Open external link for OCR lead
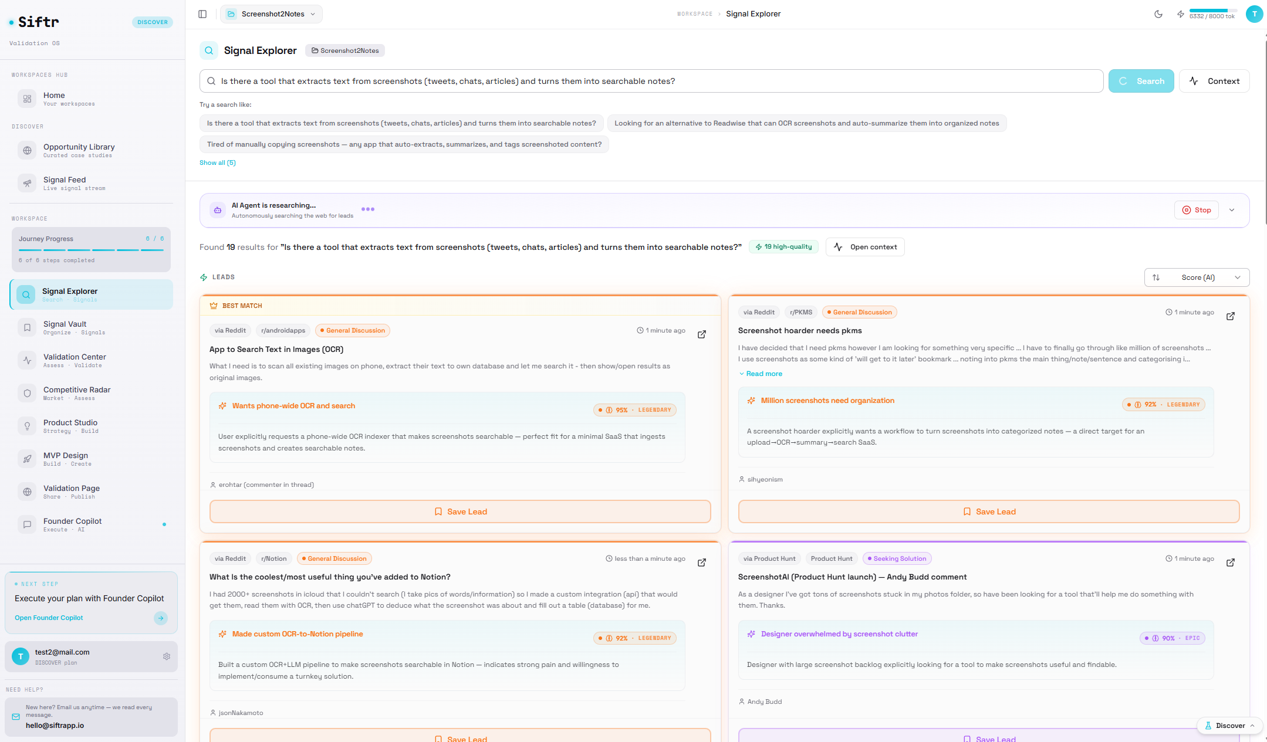 [701, 334]
